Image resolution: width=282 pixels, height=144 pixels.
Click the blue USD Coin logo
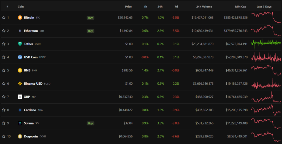(20, 57)
